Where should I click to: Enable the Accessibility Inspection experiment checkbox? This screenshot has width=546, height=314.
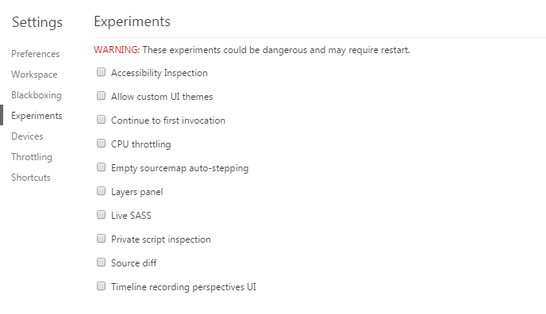pos(101,72)
